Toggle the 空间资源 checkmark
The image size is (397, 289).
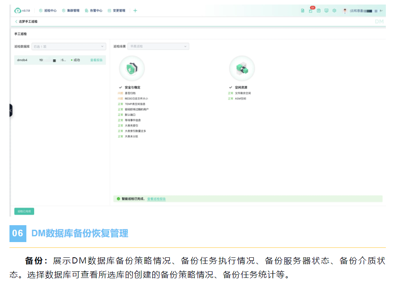click(x=231, y=88)
